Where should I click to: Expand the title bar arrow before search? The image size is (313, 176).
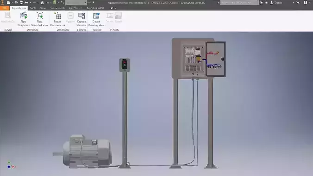click(x=219, y=3)
